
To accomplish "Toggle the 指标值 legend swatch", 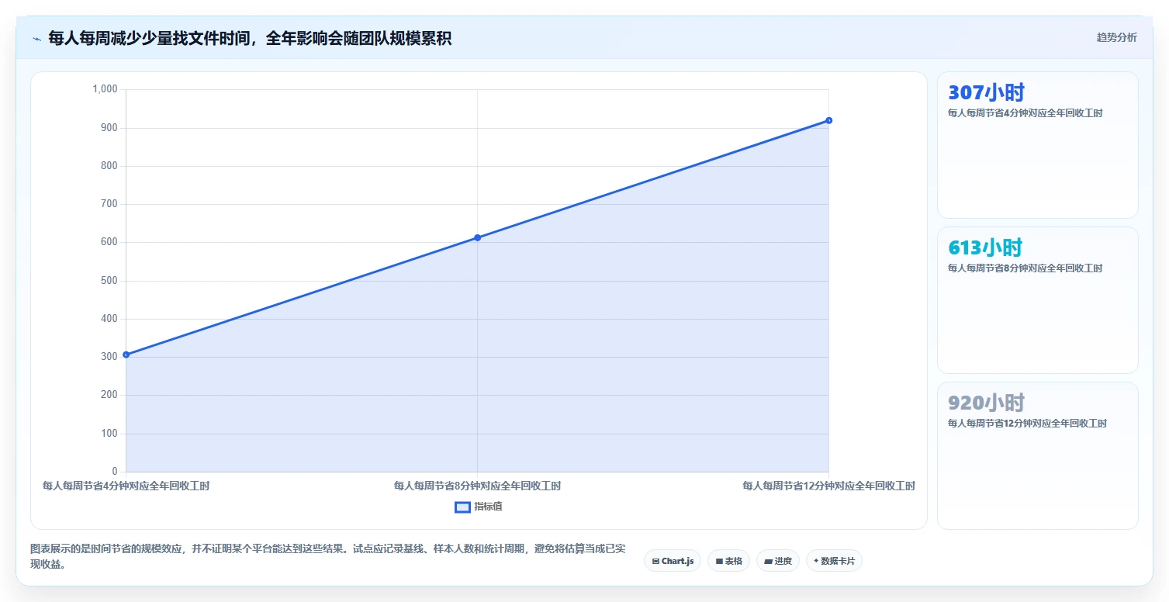I will tap(462, 507).
